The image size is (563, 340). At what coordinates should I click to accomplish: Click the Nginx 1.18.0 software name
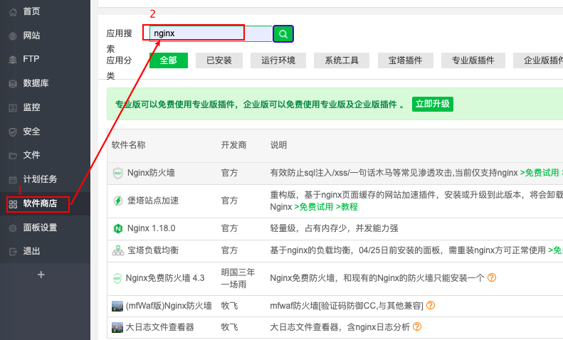pos(151,228)
